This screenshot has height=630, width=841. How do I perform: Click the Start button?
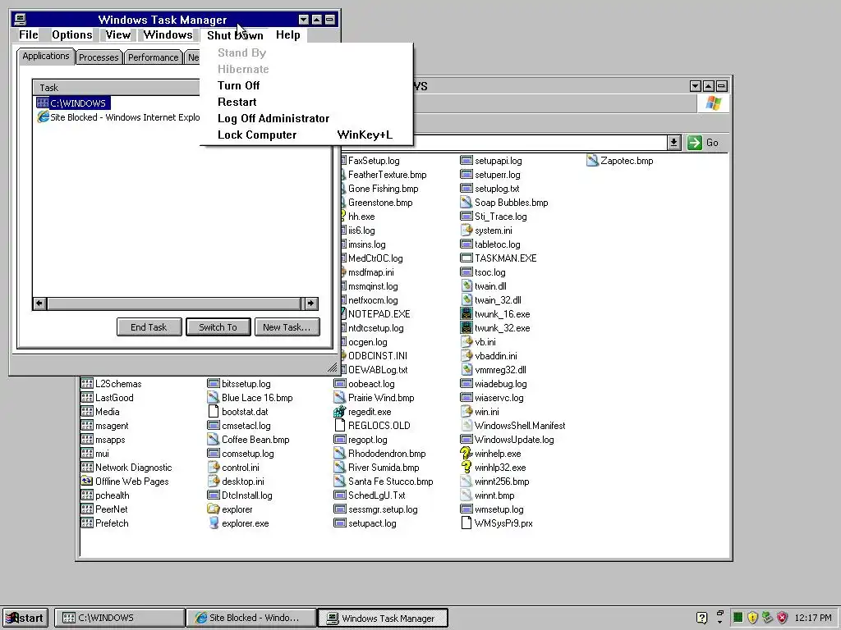(x=25, y=619)
